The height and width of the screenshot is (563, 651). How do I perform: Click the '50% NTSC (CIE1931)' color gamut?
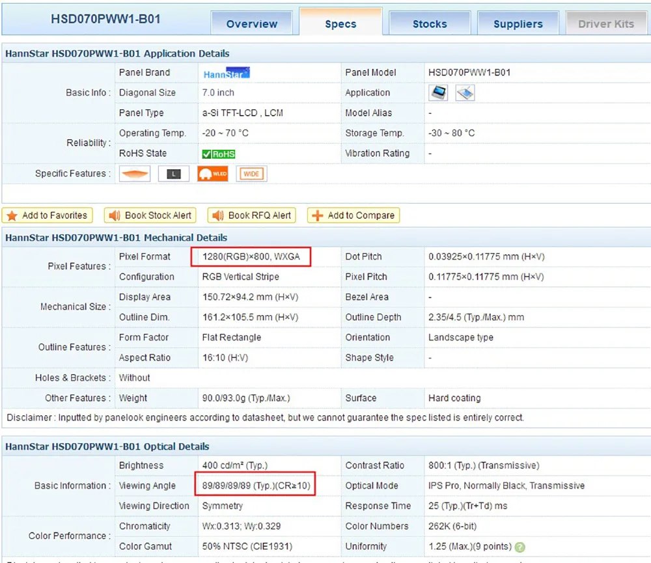pos(247,546)
